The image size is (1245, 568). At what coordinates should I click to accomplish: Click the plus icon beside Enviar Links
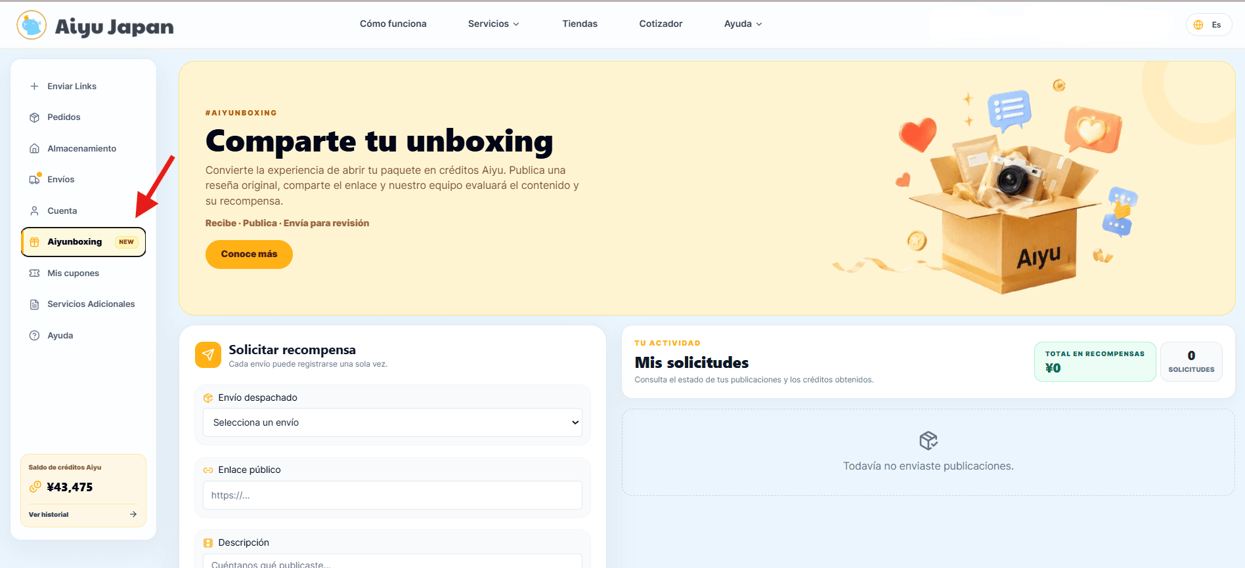(35, 86)
